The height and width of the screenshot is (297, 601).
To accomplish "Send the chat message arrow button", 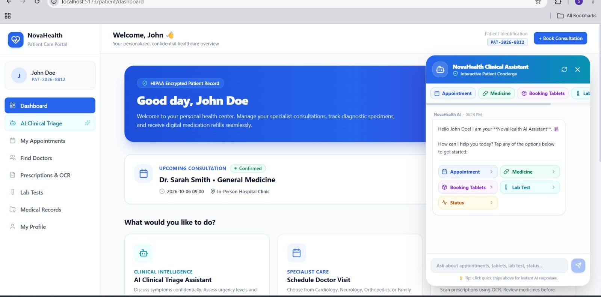I will click(x=578, y=265).
